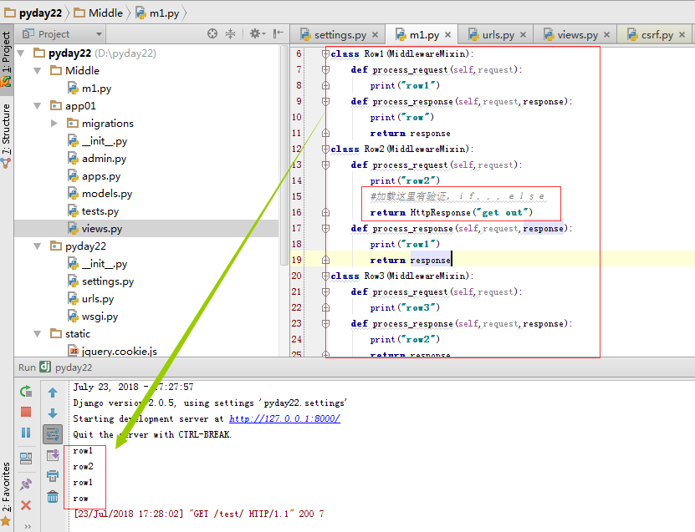
Task: Toggle scroll to end console button
Action: [53, 455]
